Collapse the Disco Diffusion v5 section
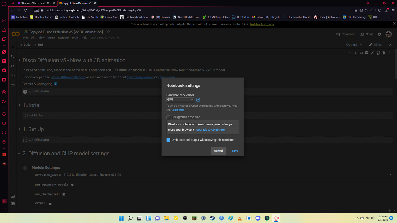This screenshot has height=223, width=397. coord(19,60)
